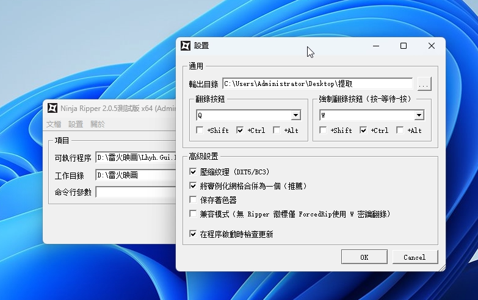The image size is (478, 300).
Task: Click 工作目錄 field in main window
Action: [136, 175]
